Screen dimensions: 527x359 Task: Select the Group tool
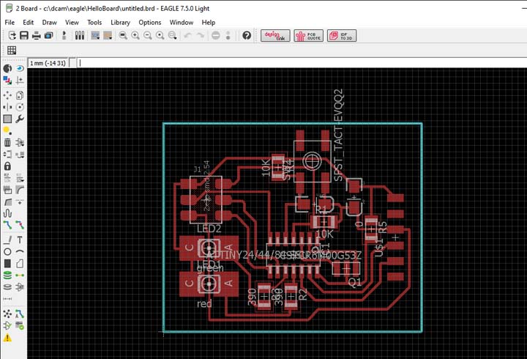pos(7,119)
